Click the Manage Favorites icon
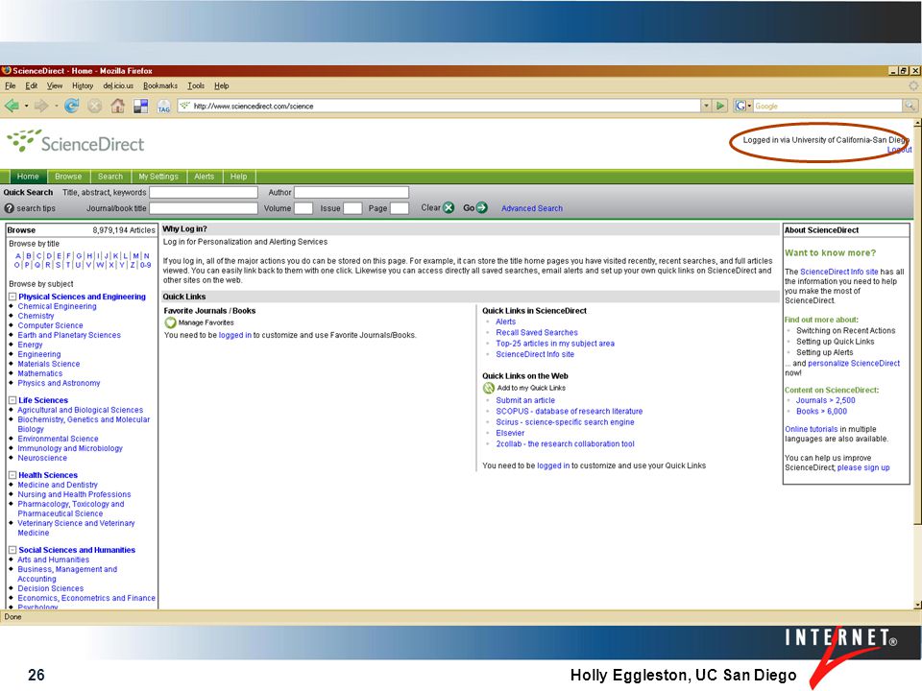Image resolution: width=922 pixels, height=691 pixels. coord(171,322)
